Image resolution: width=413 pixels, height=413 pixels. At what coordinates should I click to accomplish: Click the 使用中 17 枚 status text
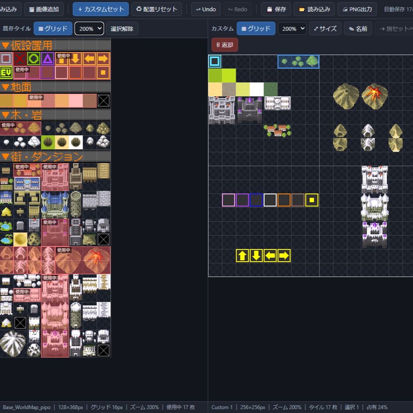180,407
